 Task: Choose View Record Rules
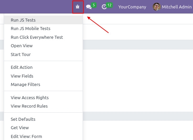pos(43,106)
